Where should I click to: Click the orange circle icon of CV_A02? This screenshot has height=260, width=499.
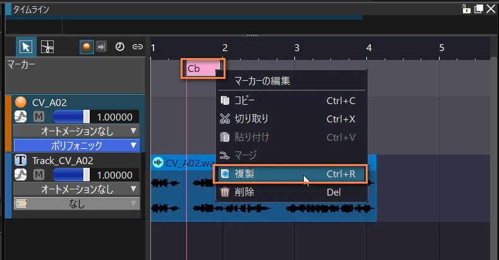(x=21, y=102)
